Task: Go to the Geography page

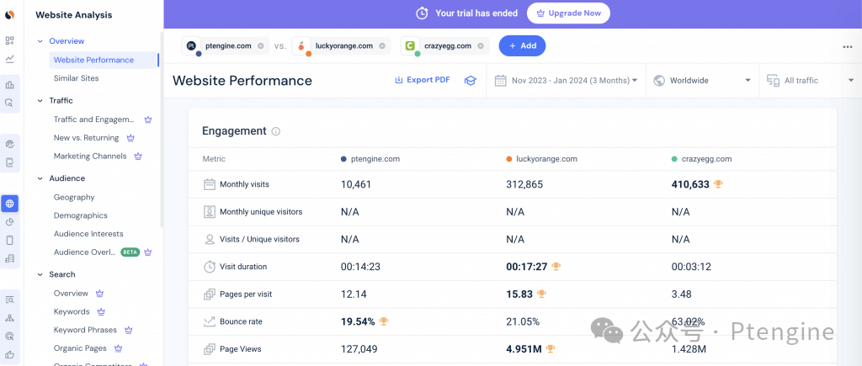Action: pyautogui.click(x=74, y=197)
